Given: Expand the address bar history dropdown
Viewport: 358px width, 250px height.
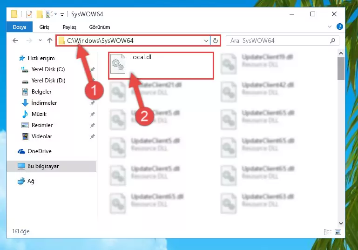Looking at the screenshot, I should (x=206, y=41).
